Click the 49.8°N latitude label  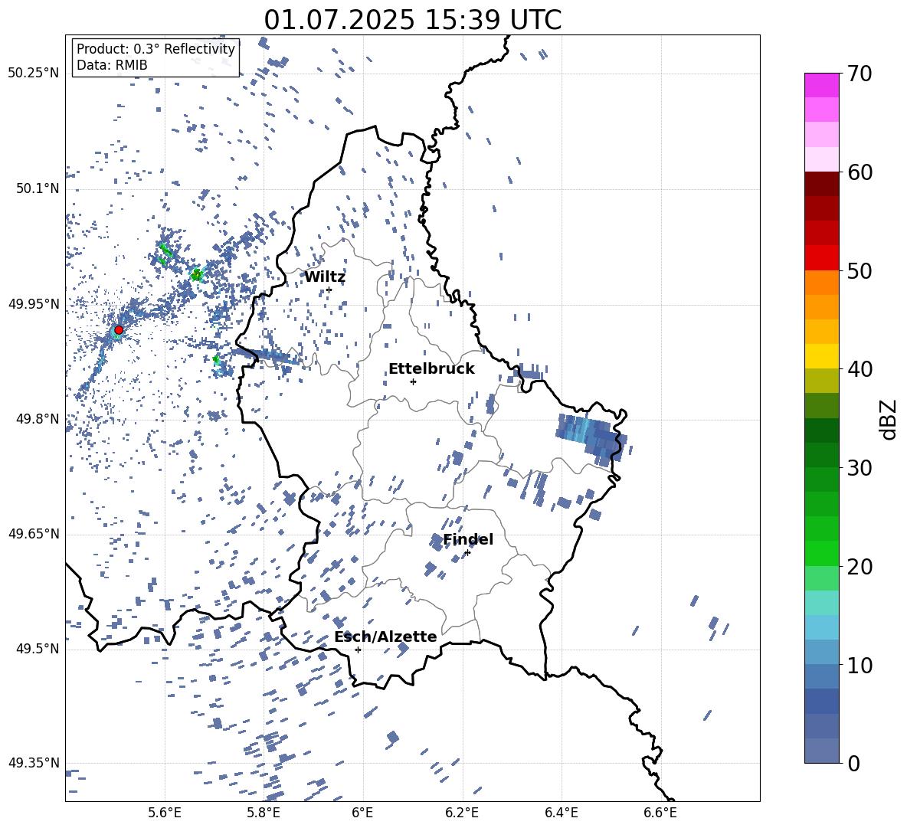click(x=37, y=419)
